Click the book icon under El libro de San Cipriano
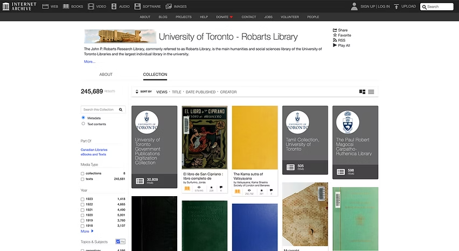 click(187, 189)
